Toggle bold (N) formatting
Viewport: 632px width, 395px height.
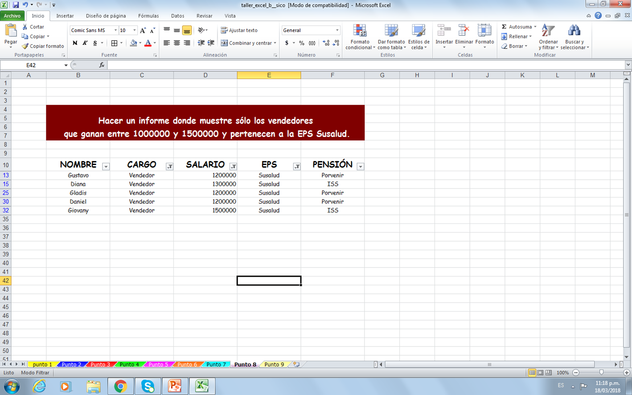point(75,43)
